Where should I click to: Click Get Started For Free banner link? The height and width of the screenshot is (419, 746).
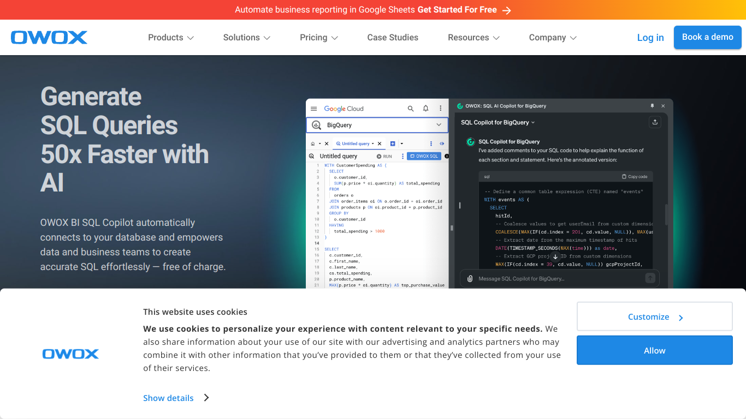[x=457, y=10]
